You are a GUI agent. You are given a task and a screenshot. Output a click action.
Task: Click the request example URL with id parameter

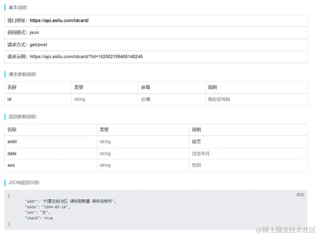click(86, 56)
